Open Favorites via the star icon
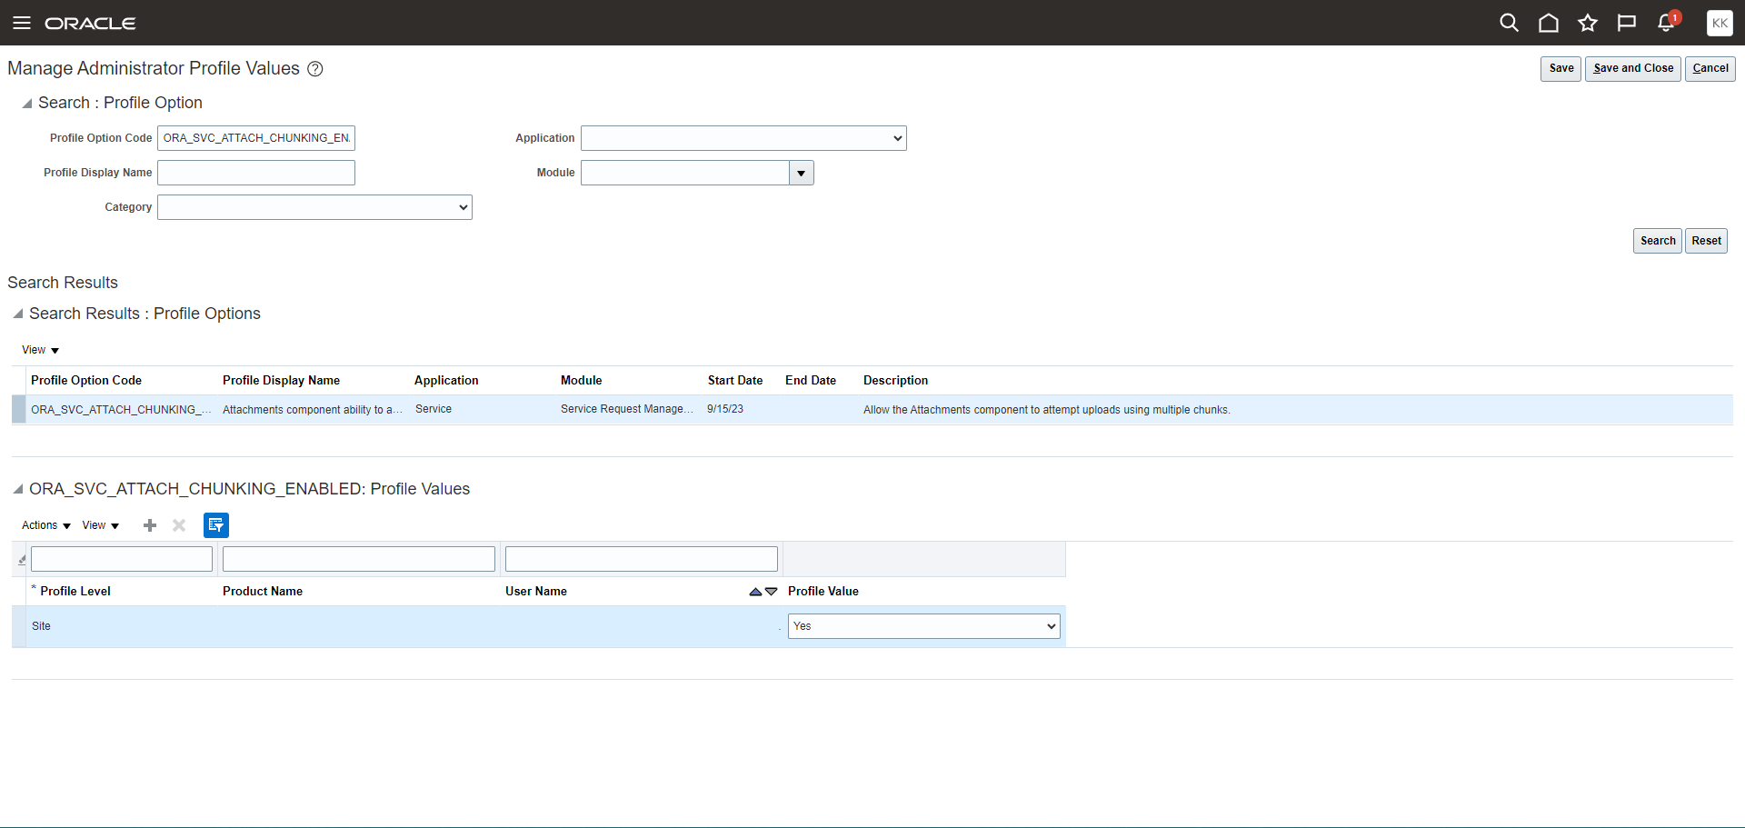1745x828 pixels. pos(1588,23)
